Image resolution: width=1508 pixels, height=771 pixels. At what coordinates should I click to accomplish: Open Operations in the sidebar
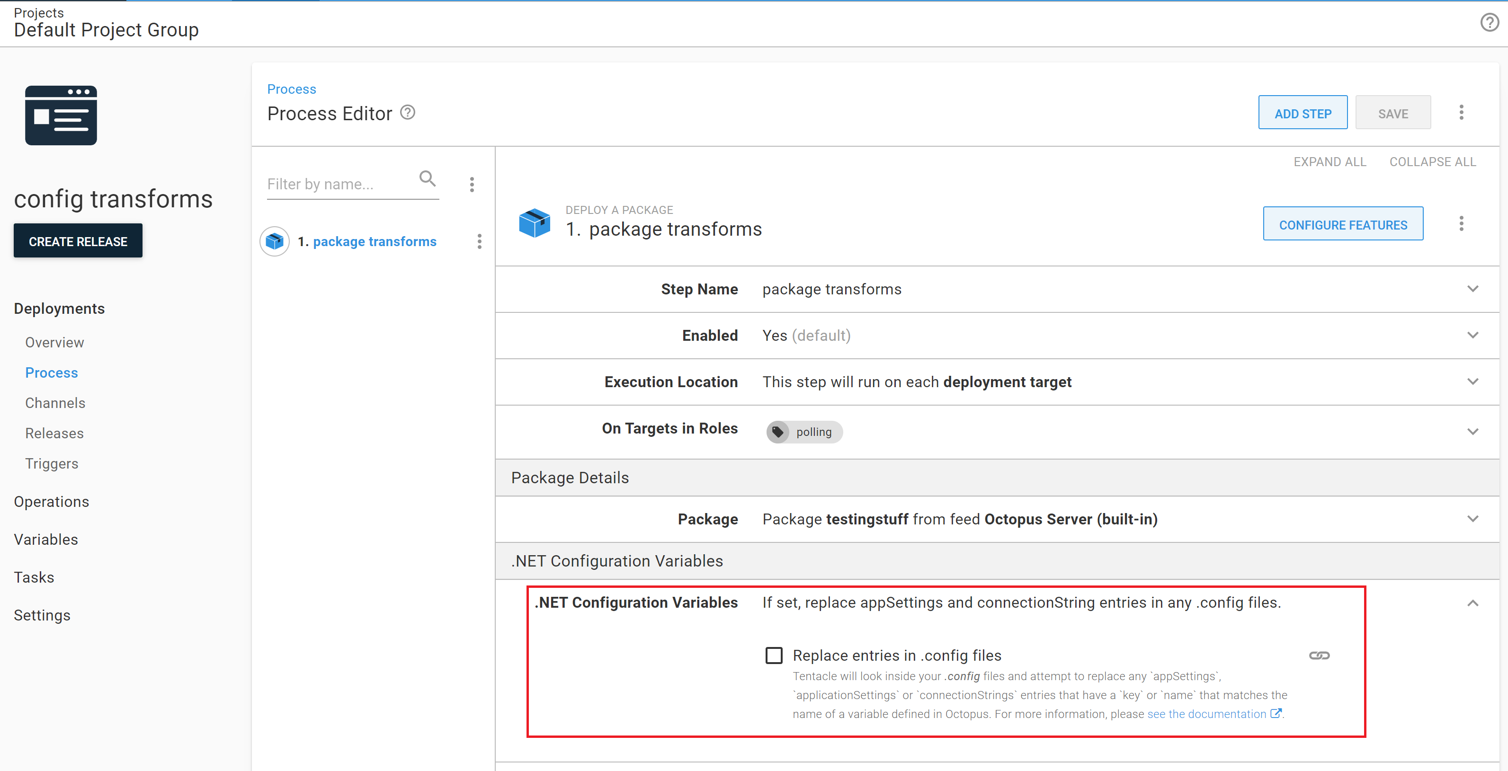pyautogui.click(x=52, y=502)
